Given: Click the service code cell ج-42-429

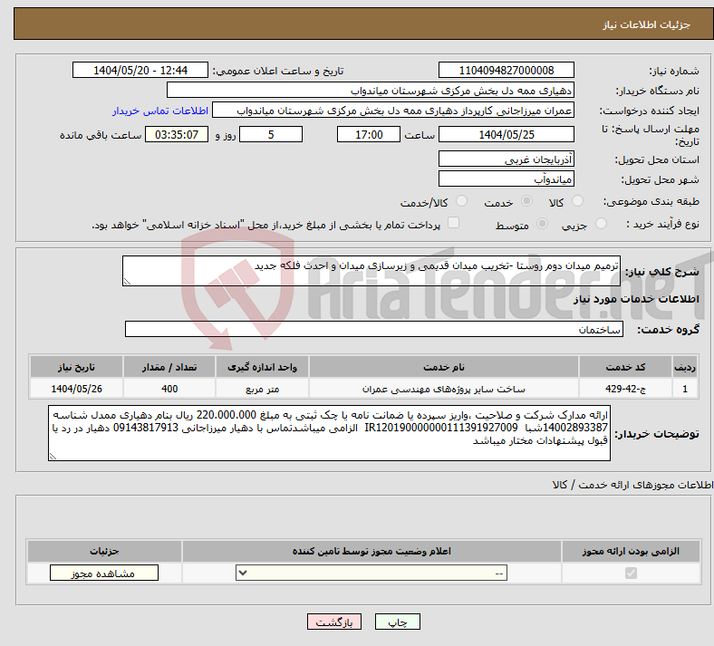Looking at the screenshot, I should (626, 389).
